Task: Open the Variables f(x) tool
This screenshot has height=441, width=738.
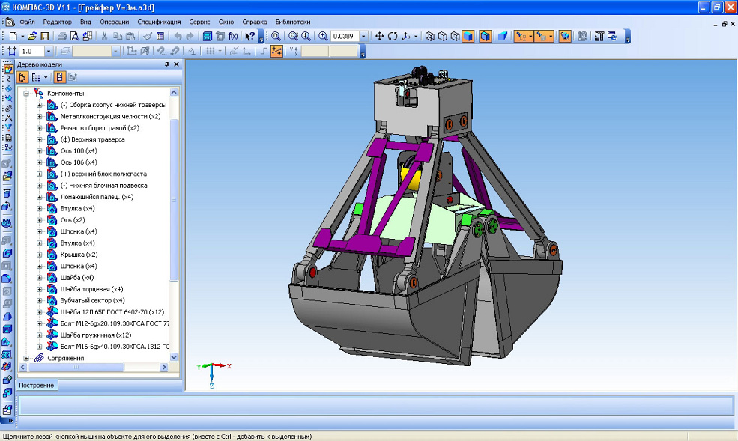Action: [233, 36]
